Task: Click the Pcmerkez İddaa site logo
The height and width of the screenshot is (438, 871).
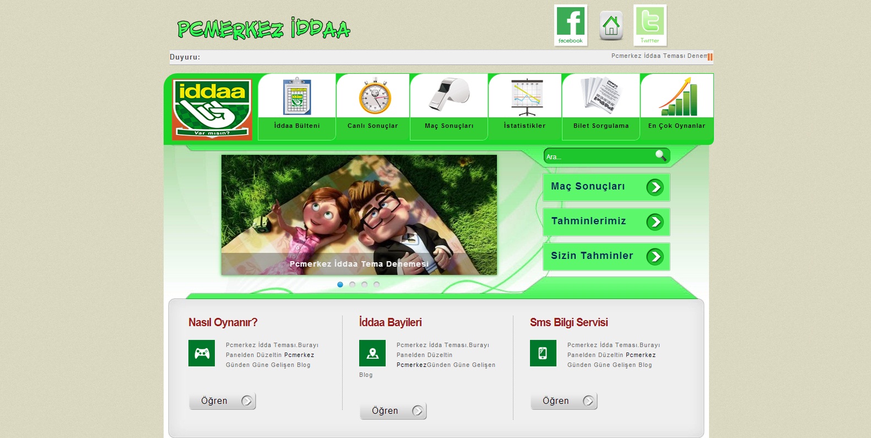Action: [x=263, y=29]
